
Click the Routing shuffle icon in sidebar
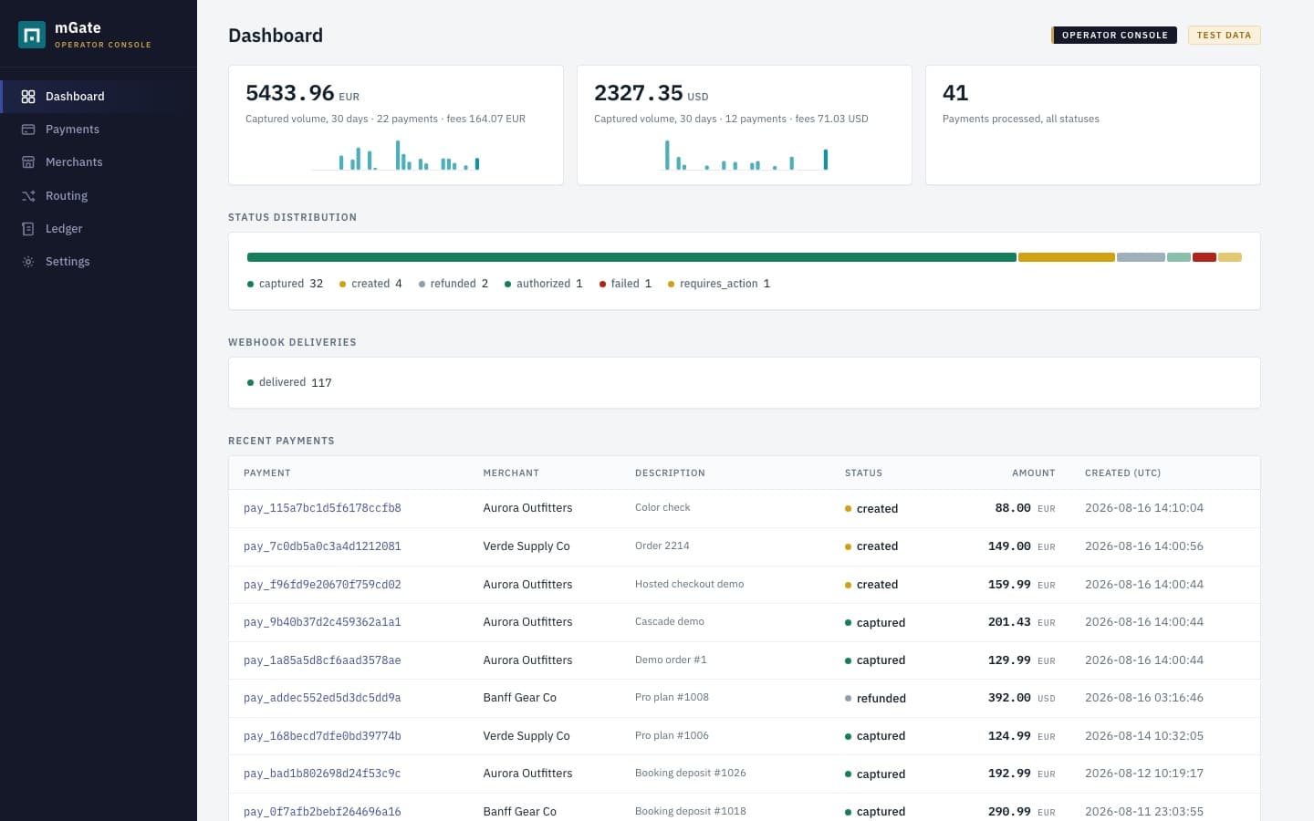click(28, 196)
